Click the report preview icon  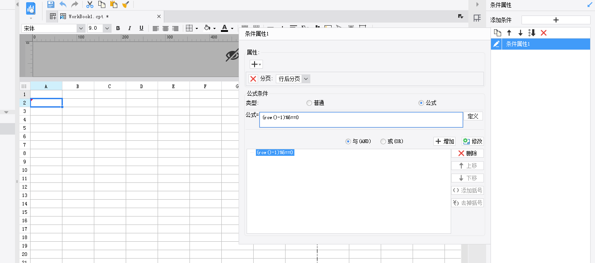coord(31,8)
